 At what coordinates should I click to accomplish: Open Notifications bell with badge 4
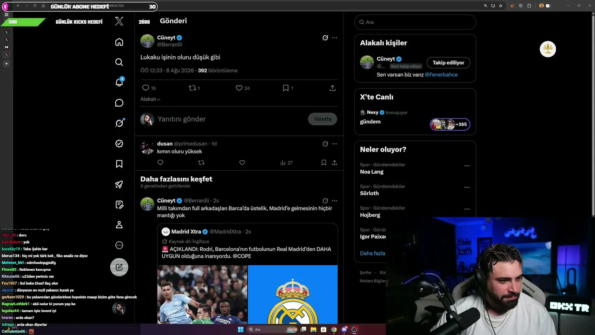coord(119,82)
